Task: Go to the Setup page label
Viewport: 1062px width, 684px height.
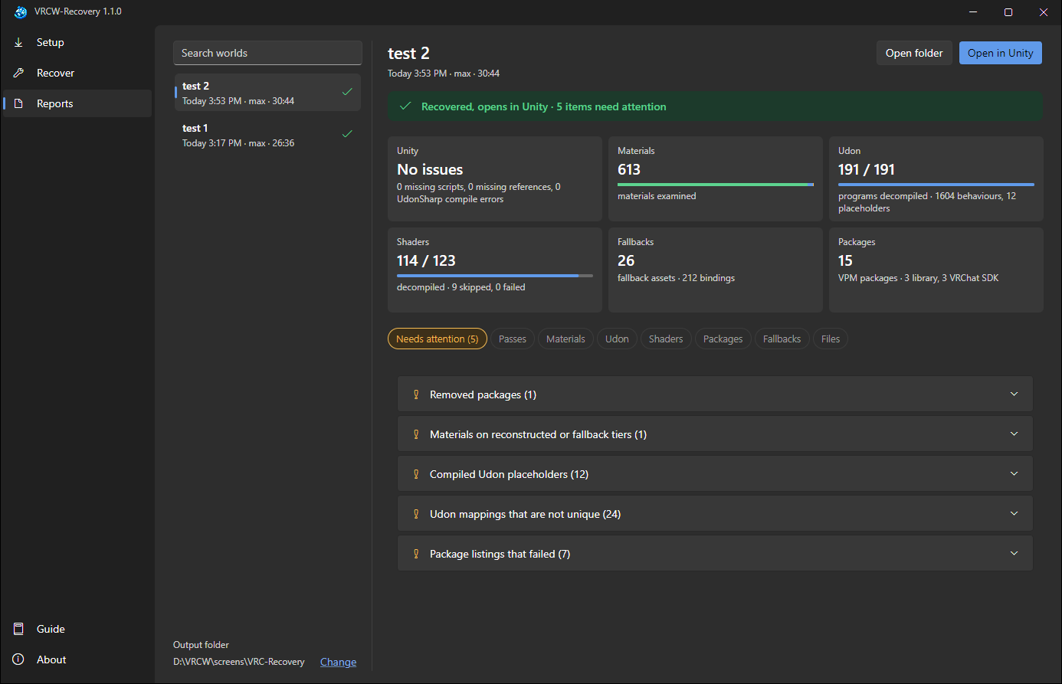Action: coord(51,42)
